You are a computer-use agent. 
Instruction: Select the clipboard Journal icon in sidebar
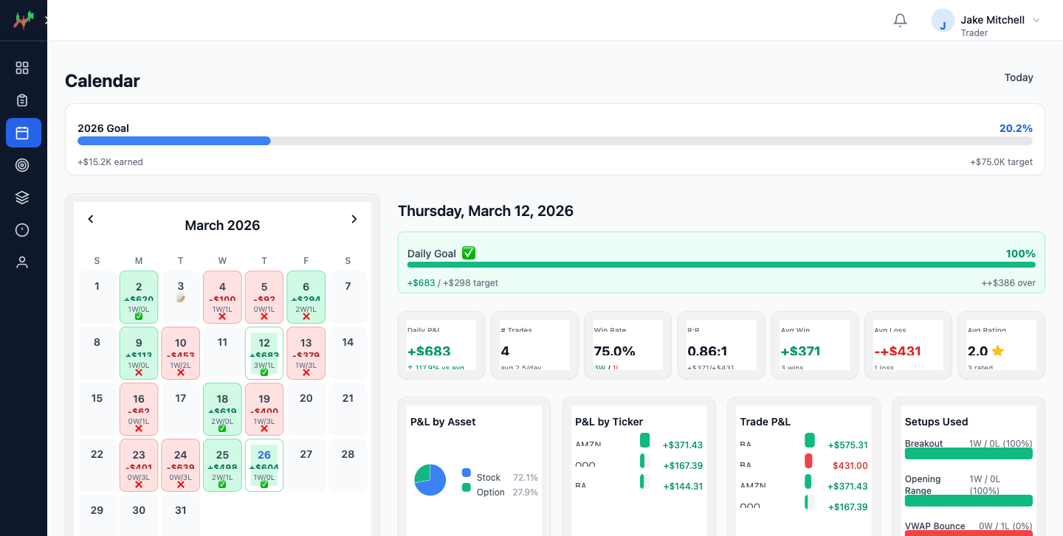[22, 100]
